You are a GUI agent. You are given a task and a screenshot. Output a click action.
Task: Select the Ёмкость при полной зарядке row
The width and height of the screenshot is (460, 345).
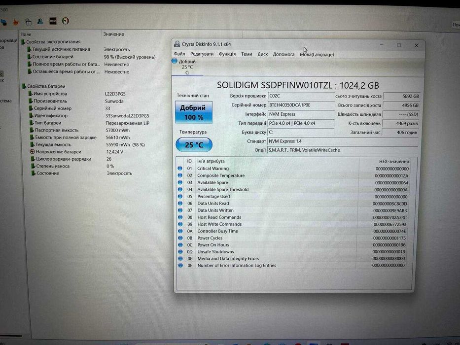click(x=80, y=138)
